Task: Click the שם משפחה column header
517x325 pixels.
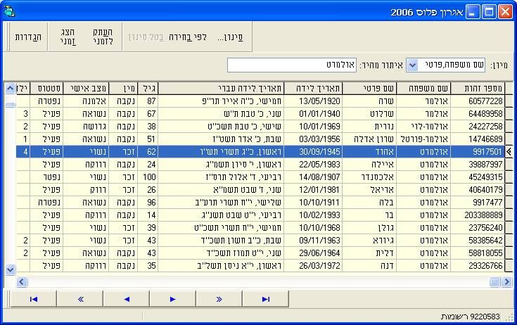Action: [423, 89]
